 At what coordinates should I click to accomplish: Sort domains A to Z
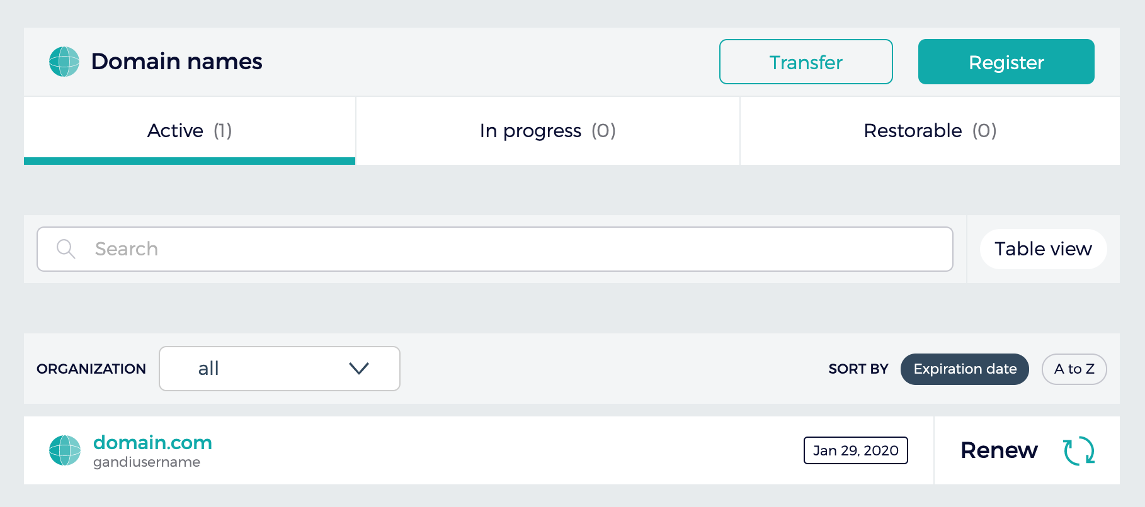[x=1074, y=369]
